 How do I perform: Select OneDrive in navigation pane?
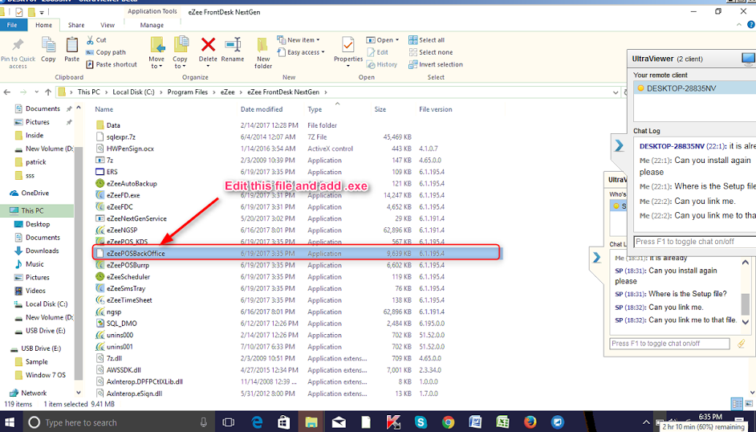coord(35,193)
